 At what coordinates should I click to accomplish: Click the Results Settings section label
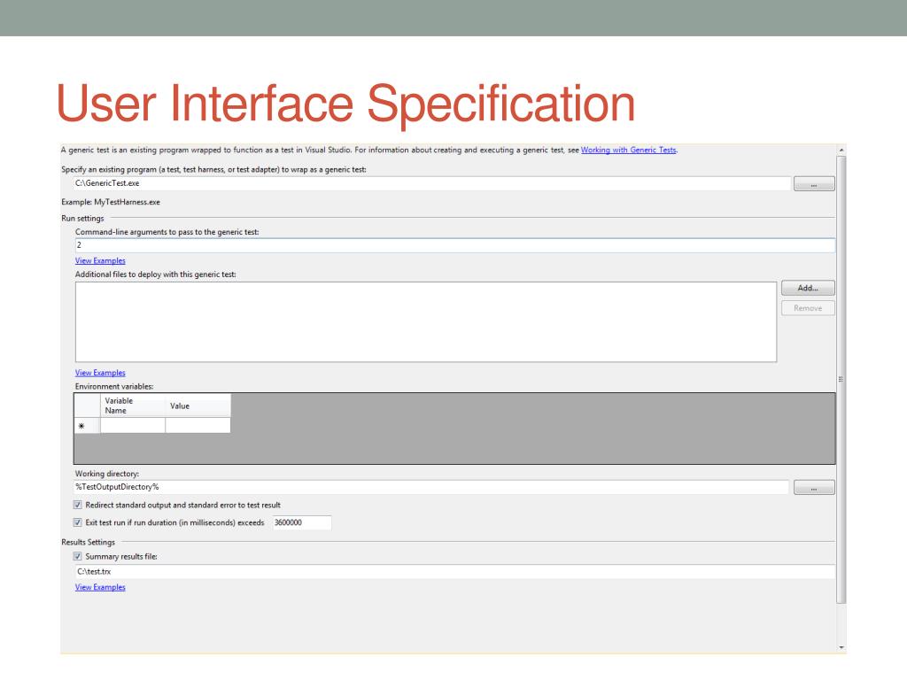point(88,542)
